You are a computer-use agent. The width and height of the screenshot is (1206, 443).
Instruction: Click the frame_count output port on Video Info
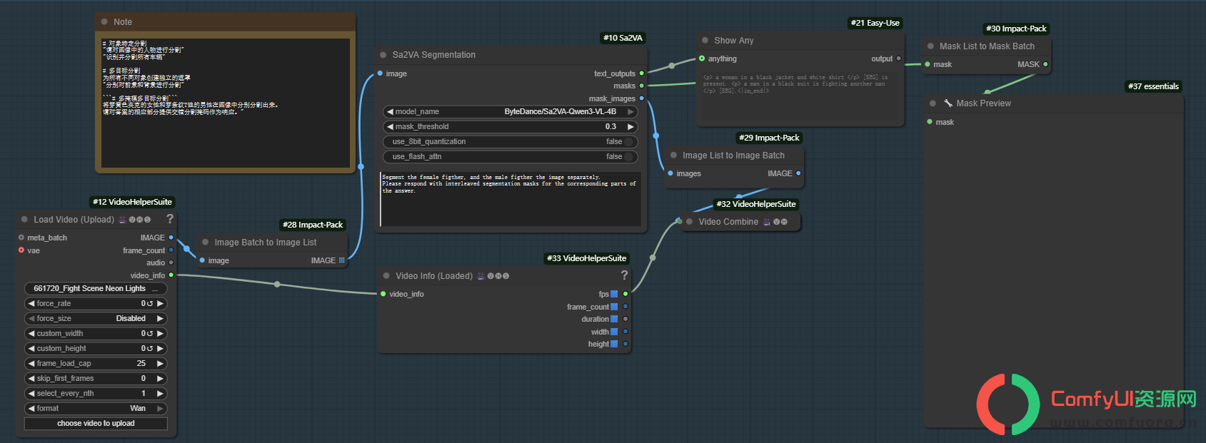[625, 307]
